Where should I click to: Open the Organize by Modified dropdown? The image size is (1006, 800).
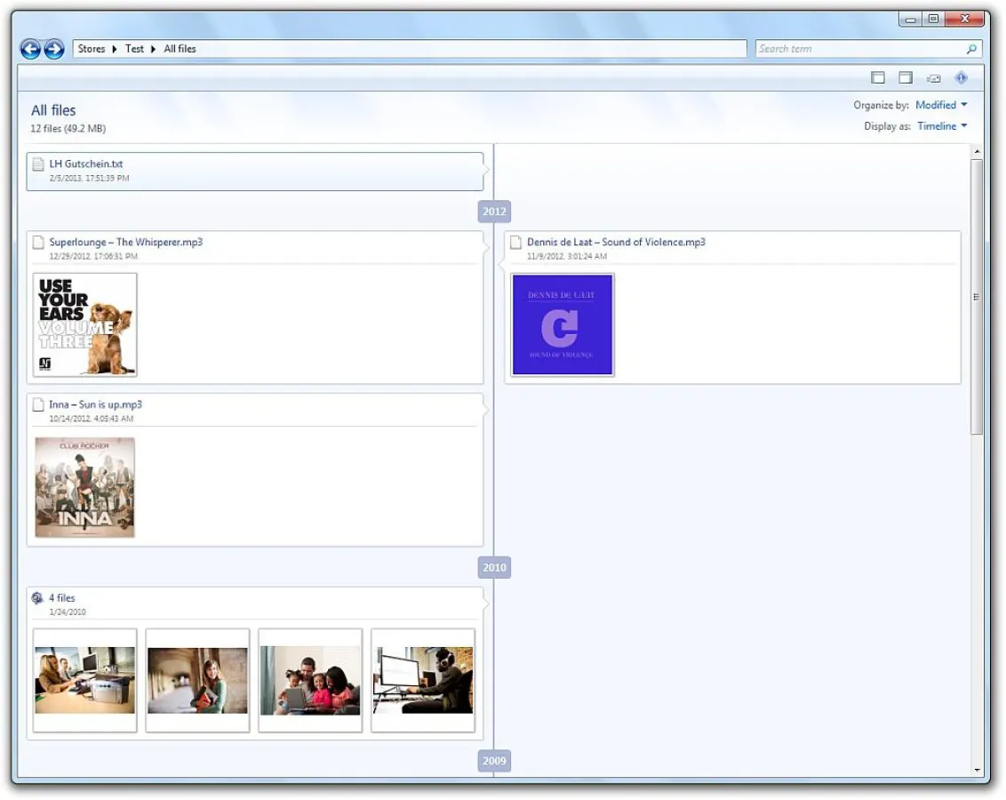coord(941,105)
